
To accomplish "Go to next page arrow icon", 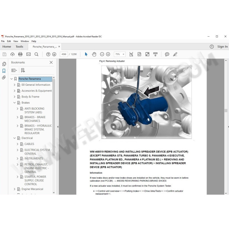I will [54, 54].
